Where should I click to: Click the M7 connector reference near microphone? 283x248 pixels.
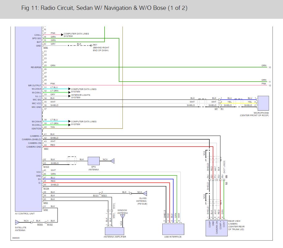[216, 109]
